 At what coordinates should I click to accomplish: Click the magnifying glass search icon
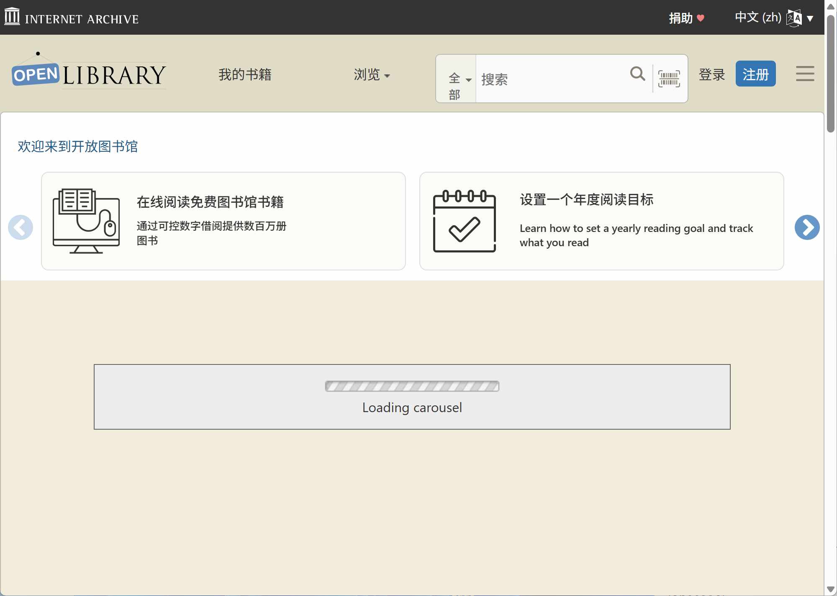pyautogui.click(x=637, y=74)
